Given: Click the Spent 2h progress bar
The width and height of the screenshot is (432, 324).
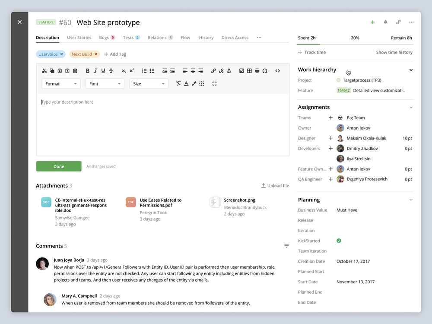Looking at the screenshot, I should 355,43.
